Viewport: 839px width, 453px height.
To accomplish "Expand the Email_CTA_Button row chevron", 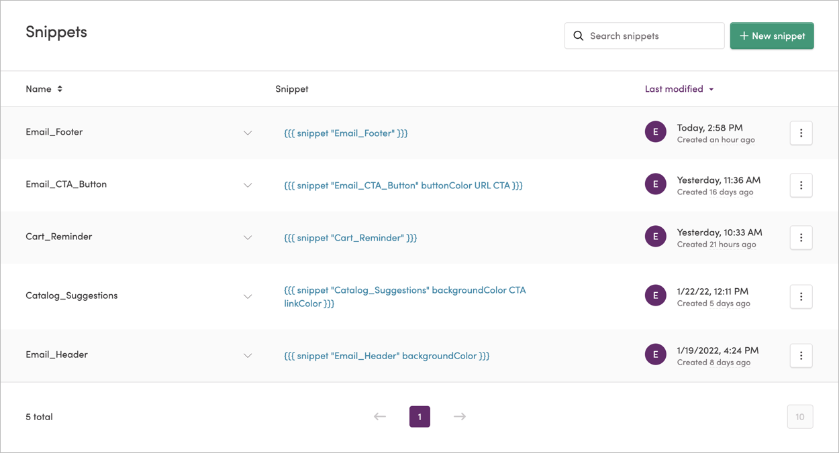I will (x=248, y=186).
